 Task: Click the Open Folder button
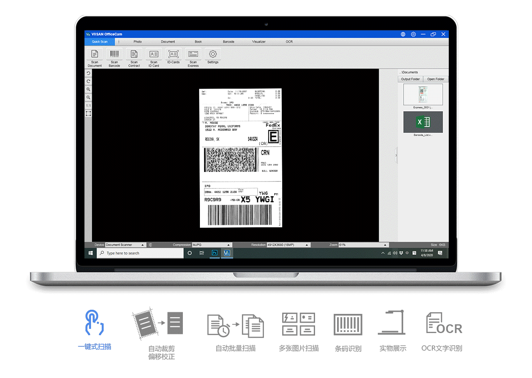(436, 79)
